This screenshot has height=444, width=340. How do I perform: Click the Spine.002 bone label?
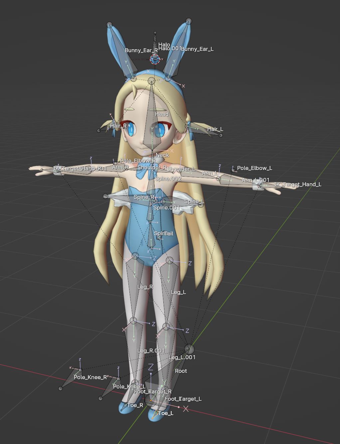tap(168, 179)
